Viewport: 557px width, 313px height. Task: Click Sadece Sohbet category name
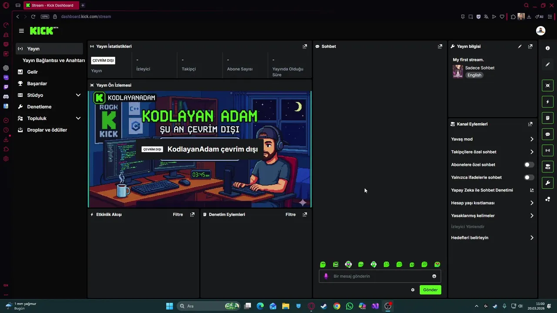click(x=480, y=68)
